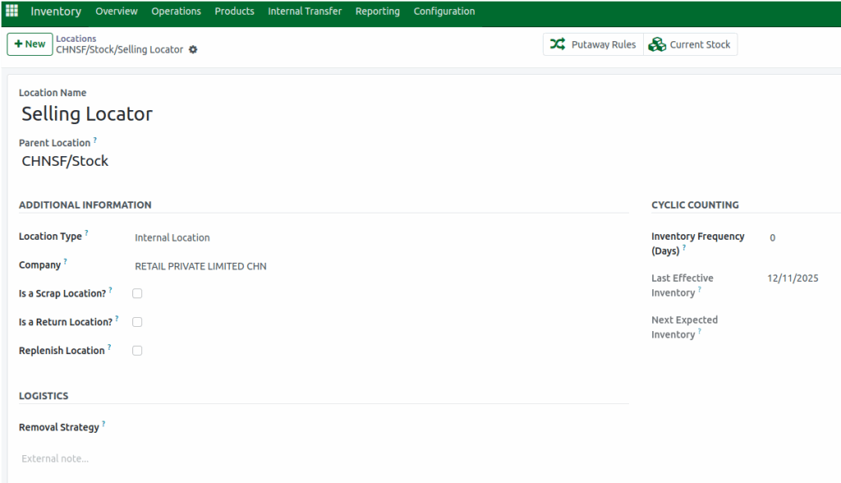This screenshot has height=483, width=841.
Task: Click the gear icon beside the breadcrumb
Action: (x=192, y=49)
